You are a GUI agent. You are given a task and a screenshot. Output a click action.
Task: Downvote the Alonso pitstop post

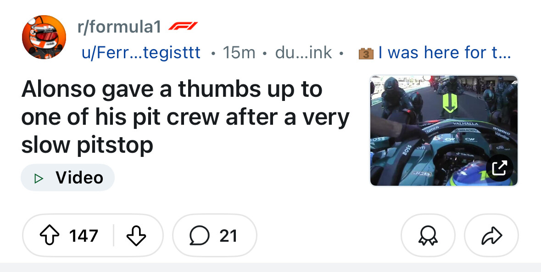(136, 236)
